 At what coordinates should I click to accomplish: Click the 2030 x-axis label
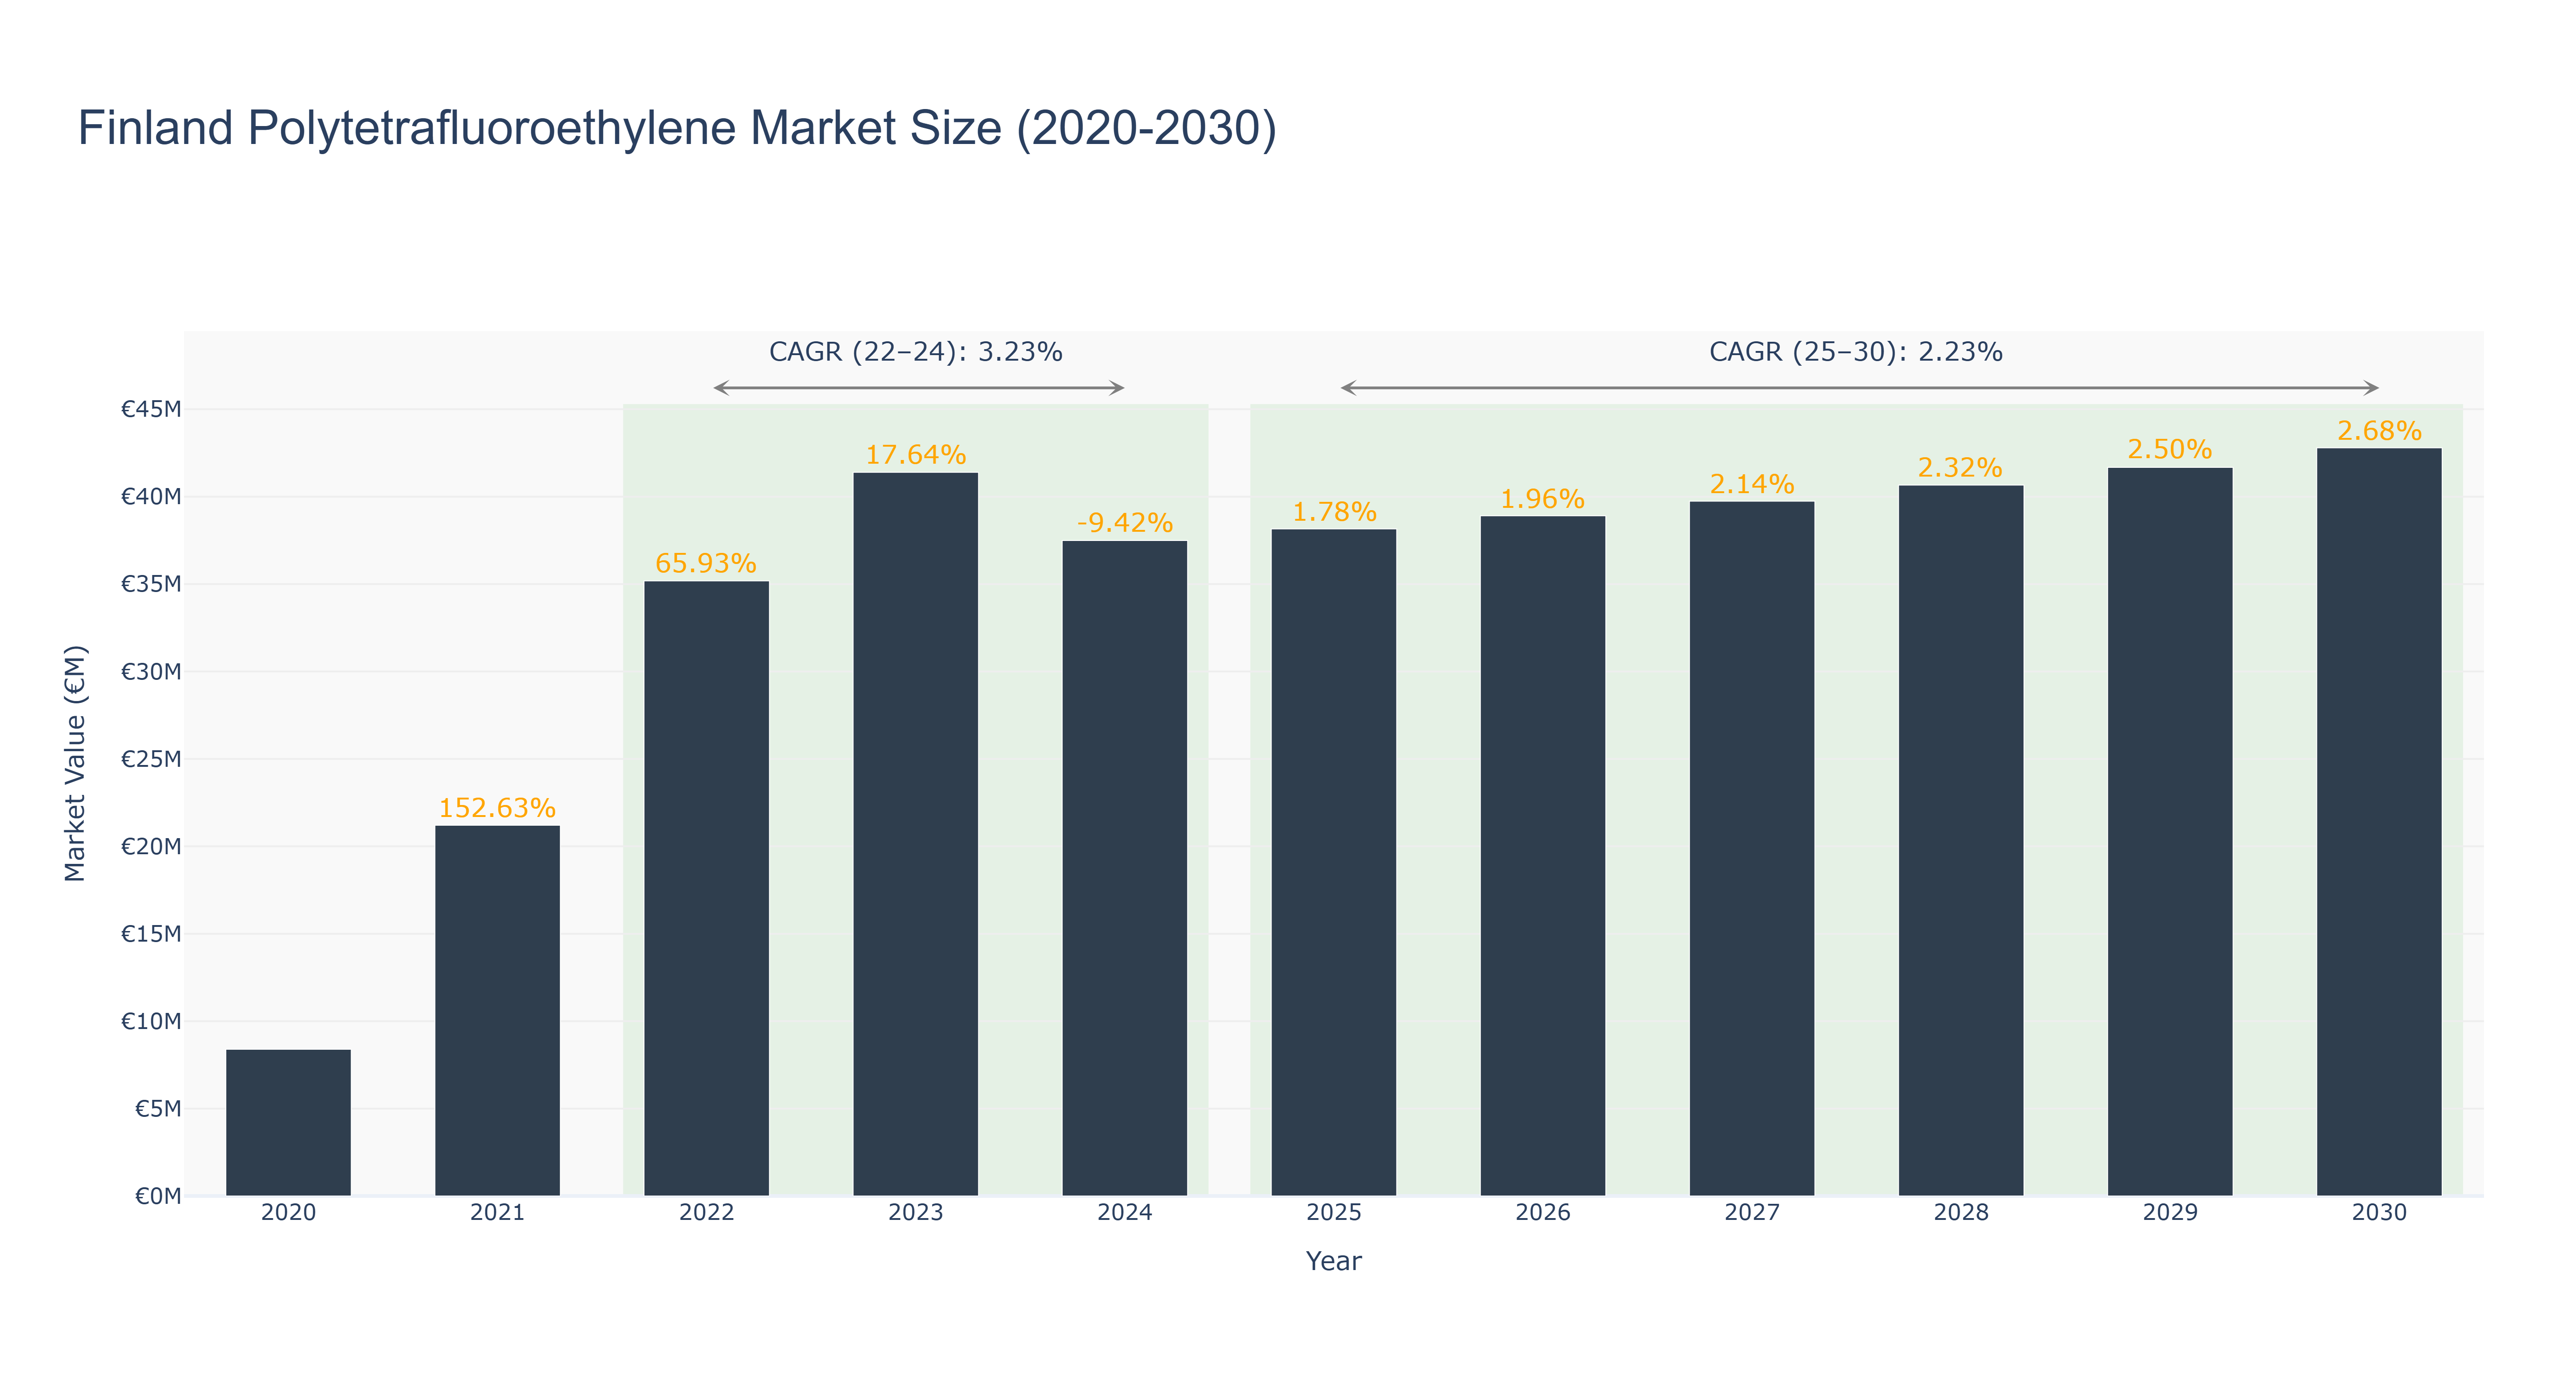(x=2378, y=1213)
